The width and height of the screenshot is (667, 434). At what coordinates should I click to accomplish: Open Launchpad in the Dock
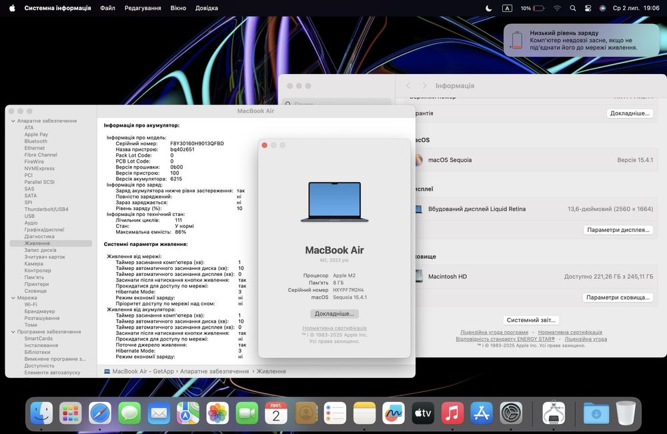tap(71, 413)
